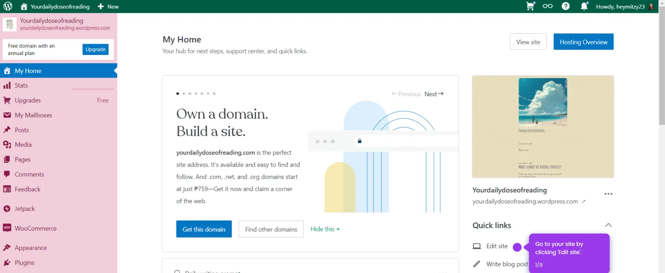665x273 pixels.
Task: Open the help question mark icon
Action: (565, 6)
